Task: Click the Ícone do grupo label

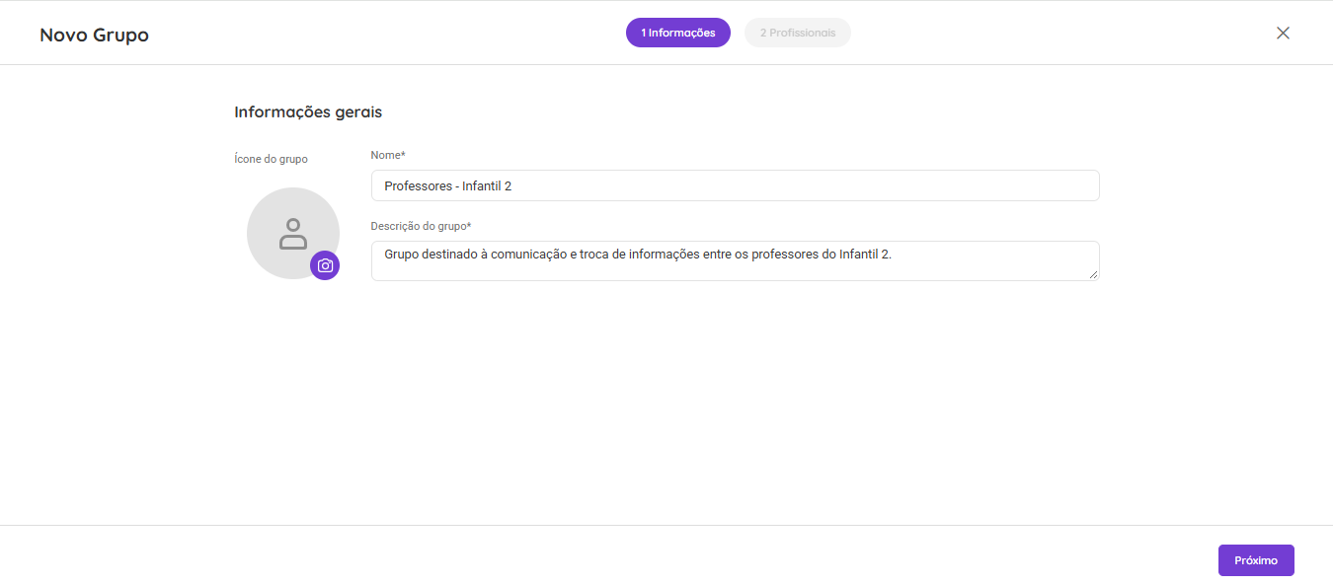Action: point(271,159)
